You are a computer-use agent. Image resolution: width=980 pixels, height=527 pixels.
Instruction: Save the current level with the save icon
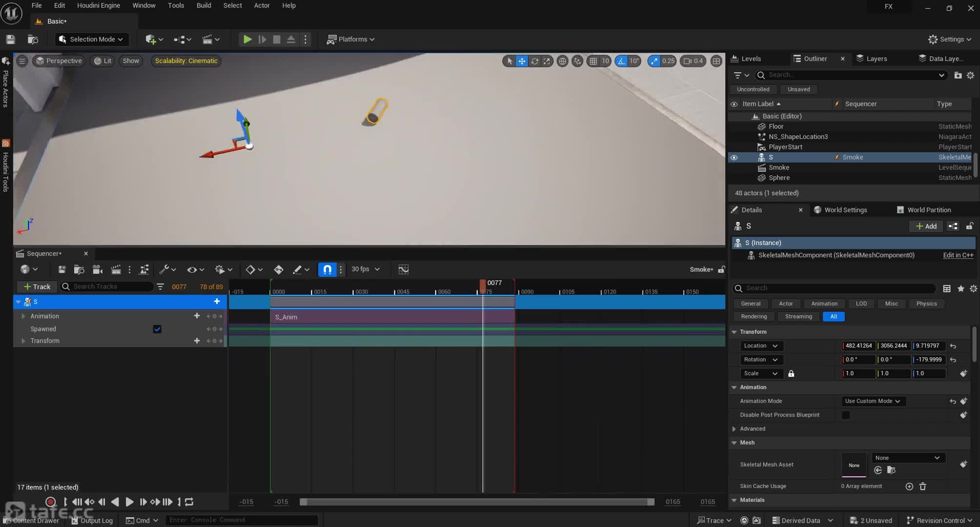10,39
